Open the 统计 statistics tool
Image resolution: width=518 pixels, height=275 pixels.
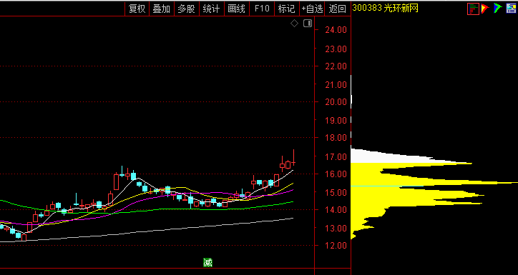point(212,9)
